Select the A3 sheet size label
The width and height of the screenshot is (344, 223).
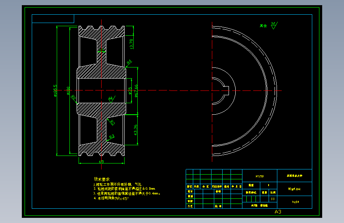[278, 211]
